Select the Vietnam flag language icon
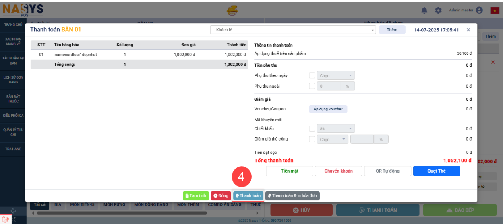This screenshot has height=224, width=503. 495,10
